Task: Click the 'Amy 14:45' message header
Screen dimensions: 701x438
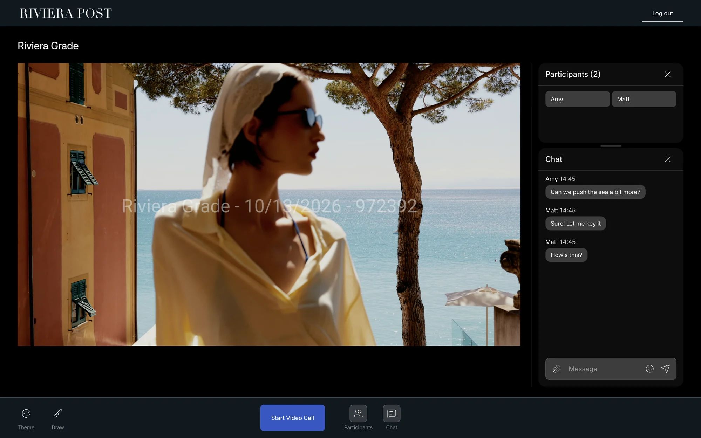Action: pos(560,179)
